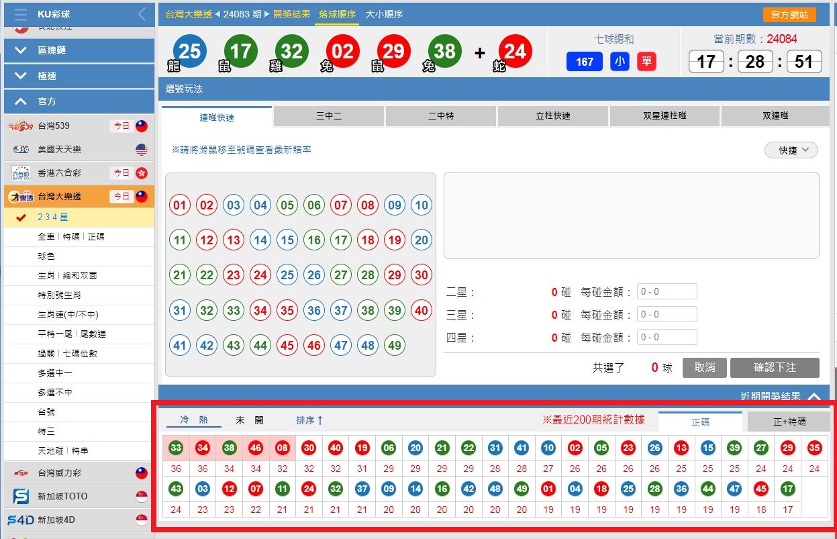The width and height of the screenshot is (837, 539).
Task: Open the 連碰快速 tab
Action: tap(217, 117)
